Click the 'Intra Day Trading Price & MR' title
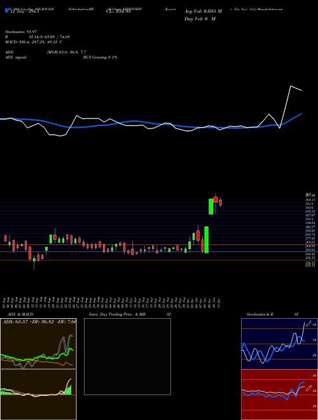 point(117,314)
